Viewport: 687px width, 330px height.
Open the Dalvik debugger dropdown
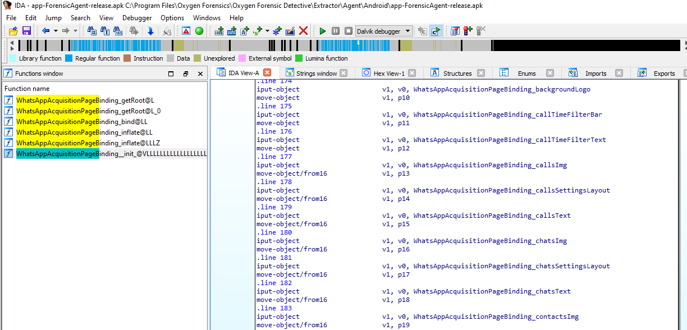click(x=408, y=31)
